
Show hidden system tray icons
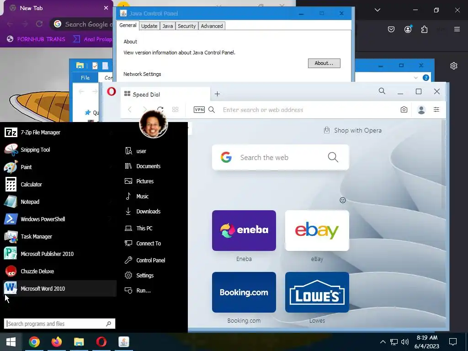click(x=383, y=342)
